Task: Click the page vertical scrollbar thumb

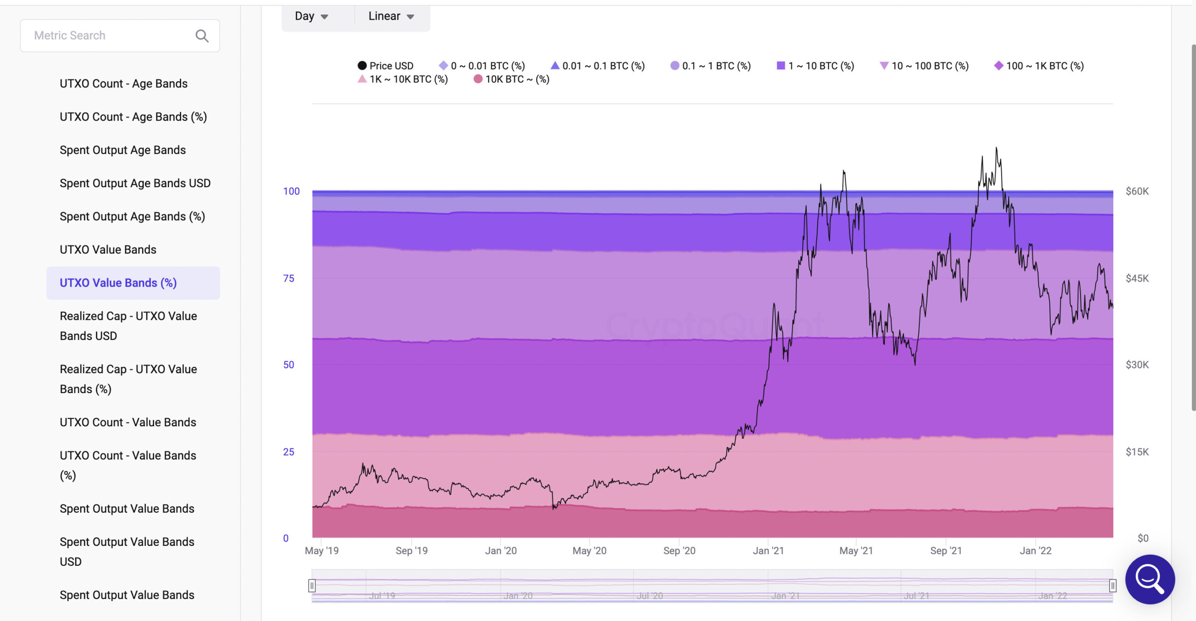Action: [1193, 228]
